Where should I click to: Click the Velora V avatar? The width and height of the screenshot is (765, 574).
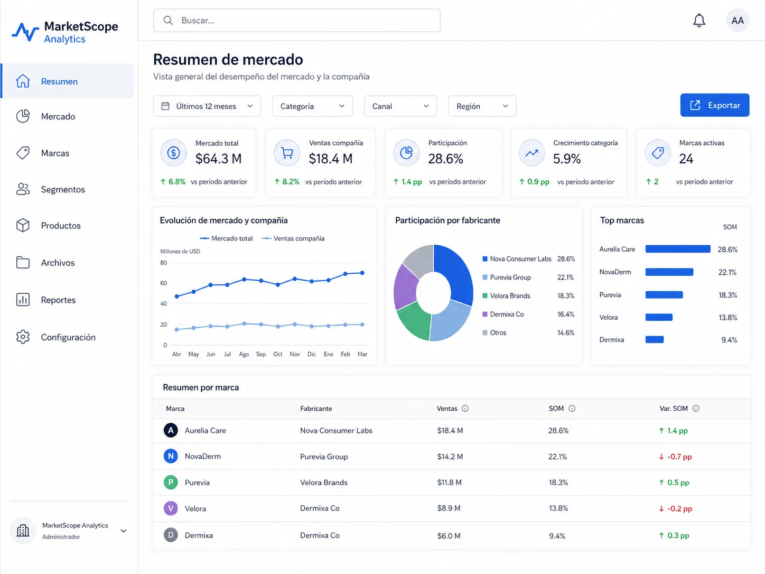[x=171, y=508]
